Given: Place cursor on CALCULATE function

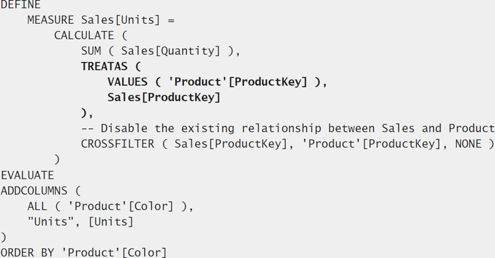Looking at the screenshot, I should coord(84,35).
